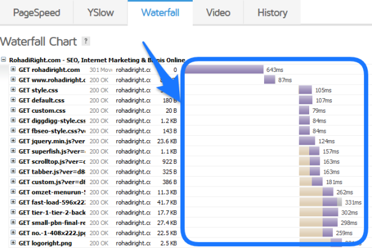Viewport: 372px width, 248px height.
Task: Click the '157ms' duration label
Action: [x=331, y=152]
